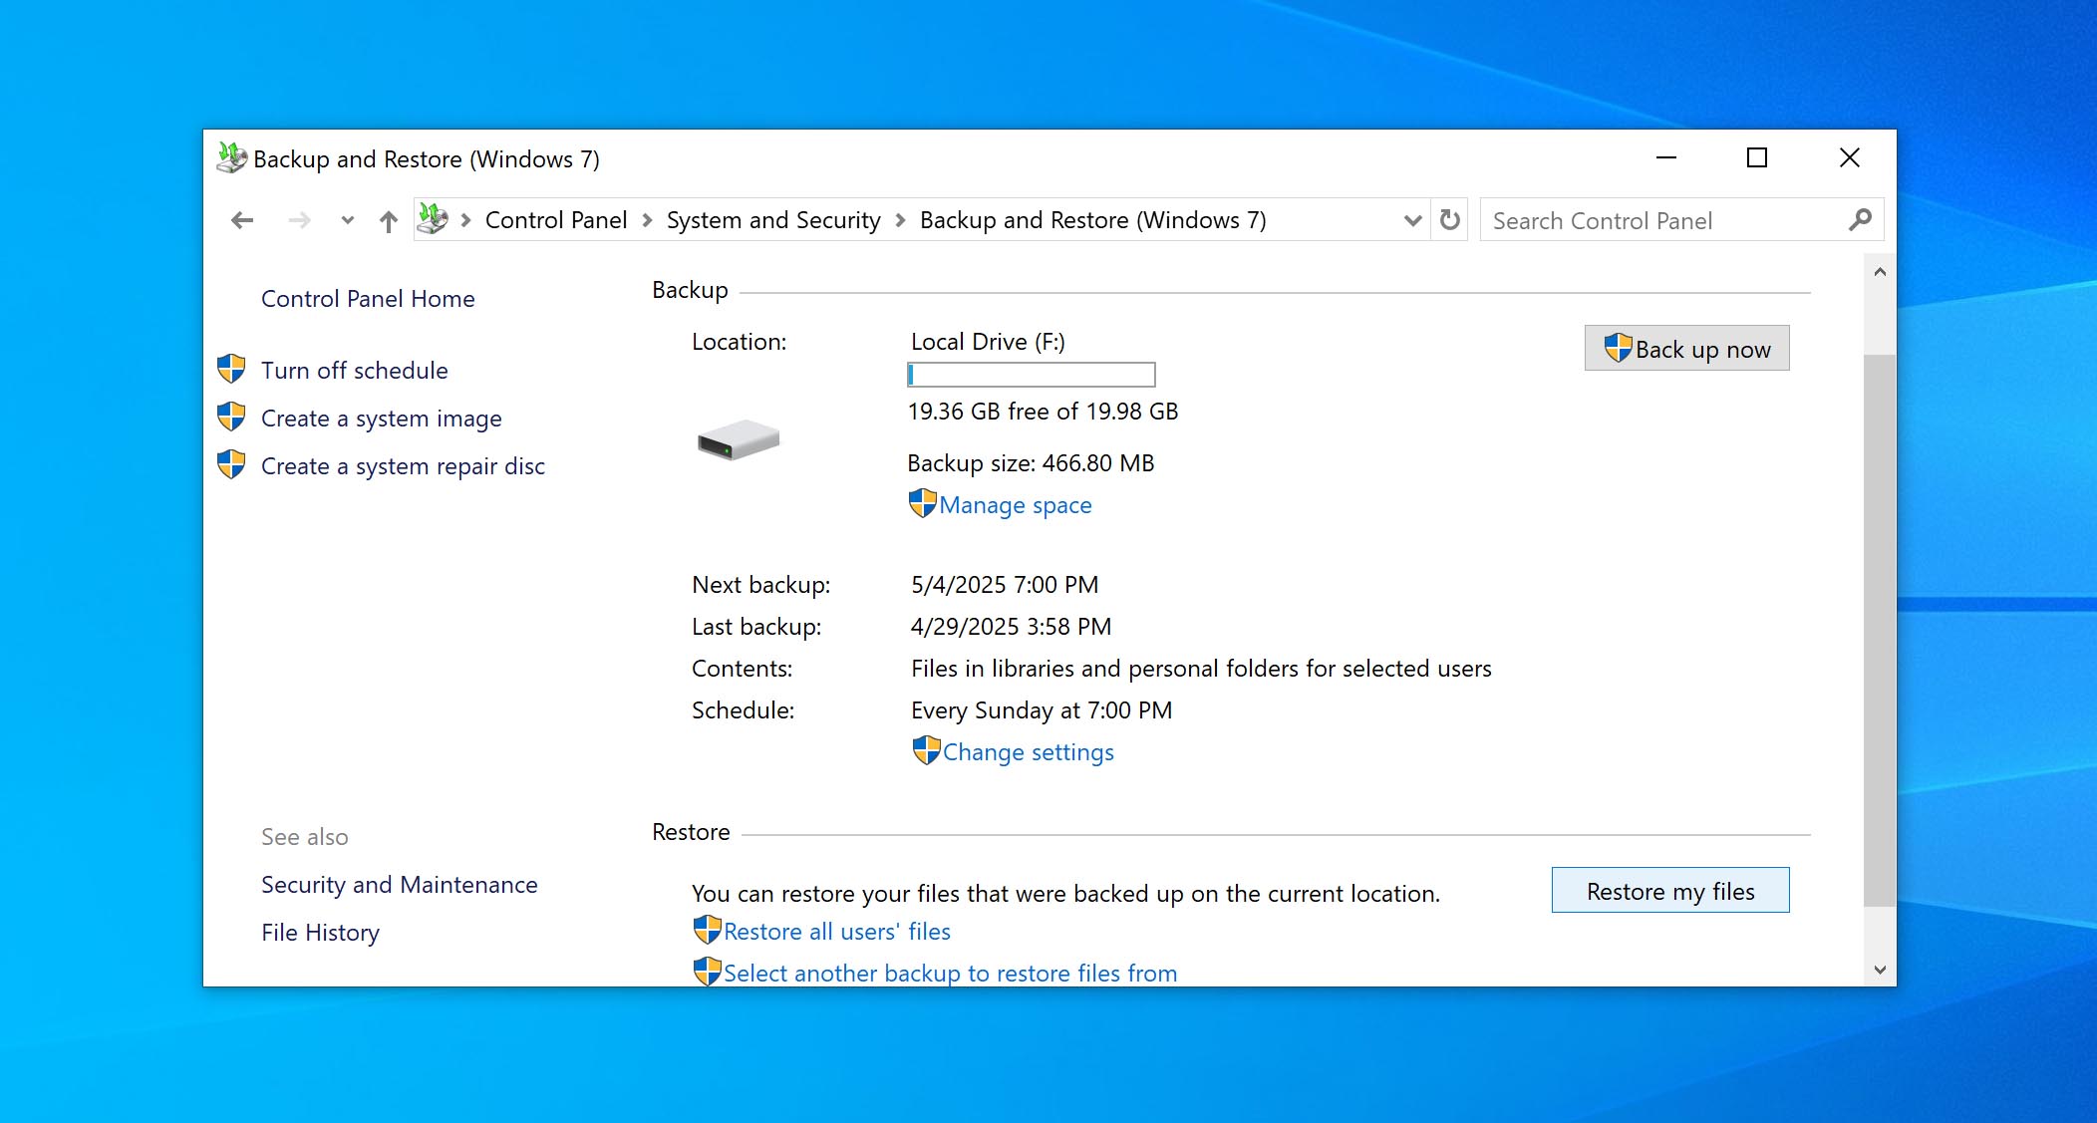Select the last backup value '4/29/2025 3:58 PM'
Image resolution: width=2097 pixels, height=1123 pixels.
click(x=1011, y=627)
